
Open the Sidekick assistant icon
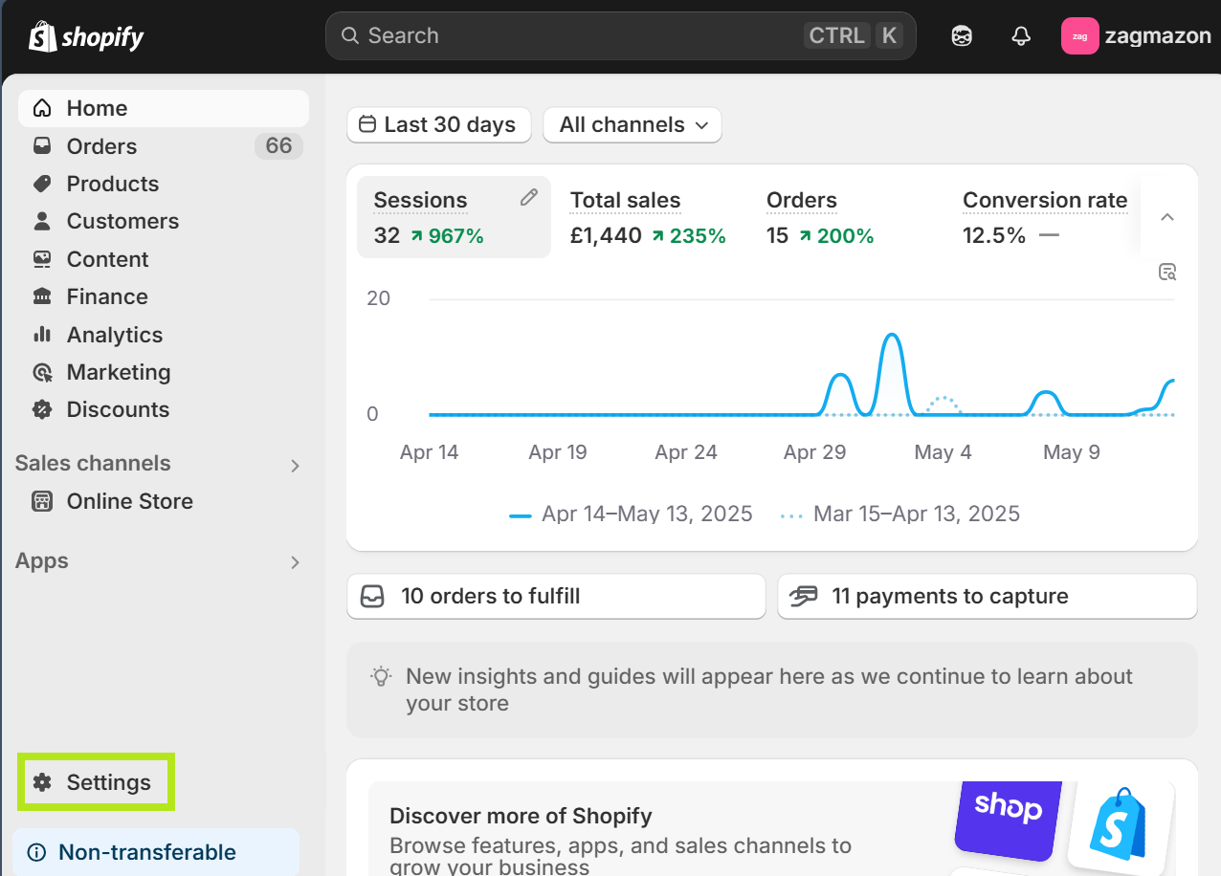click(x=962, y=36)
